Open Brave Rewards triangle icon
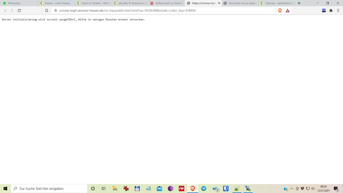The width and height of the screenshot is (343, 193). (x=288, y=10)
